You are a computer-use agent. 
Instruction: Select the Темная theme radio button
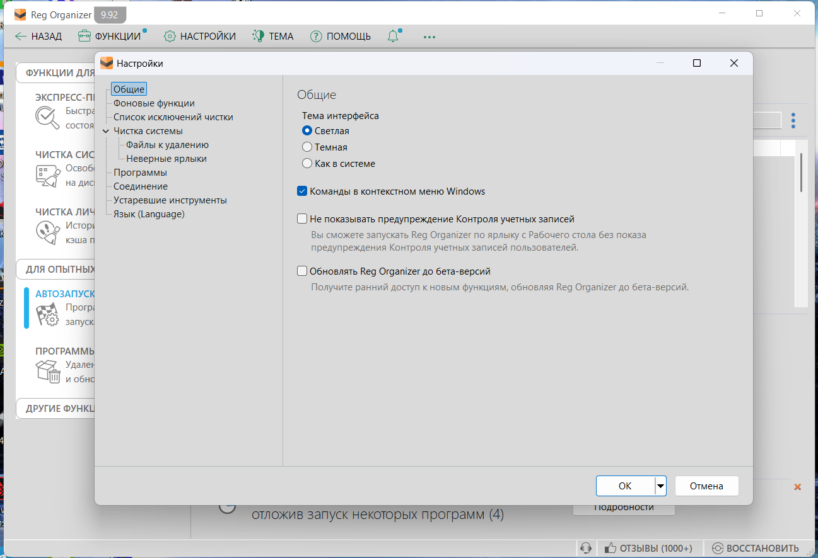point(307,147)
